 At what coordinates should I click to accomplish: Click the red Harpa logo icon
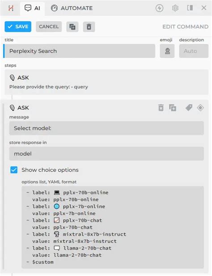point(11,8)
